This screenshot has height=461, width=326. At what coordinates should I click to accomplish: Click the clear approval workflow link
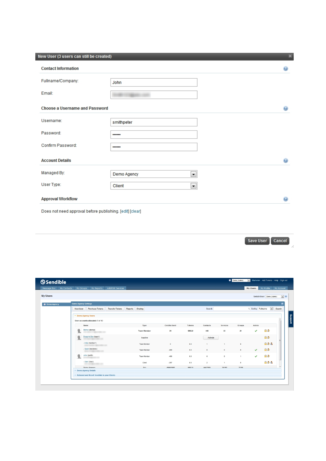click(135, 211)
